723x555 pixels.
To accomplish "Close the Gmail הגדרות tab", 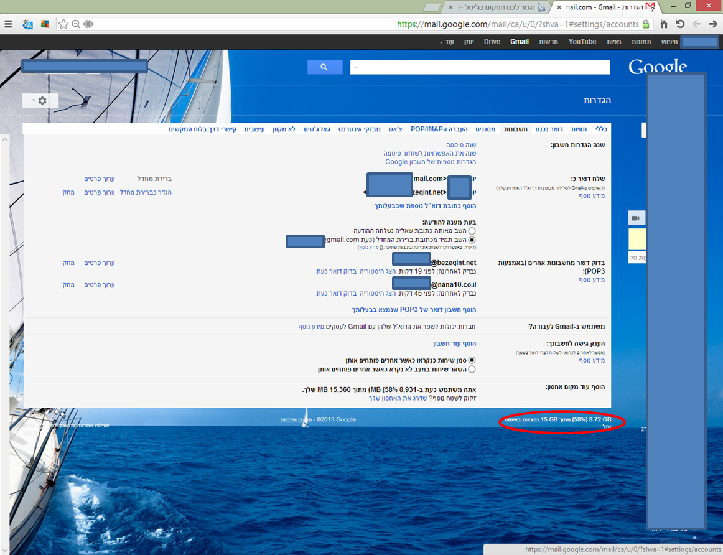I will click(x=559, y=7).
